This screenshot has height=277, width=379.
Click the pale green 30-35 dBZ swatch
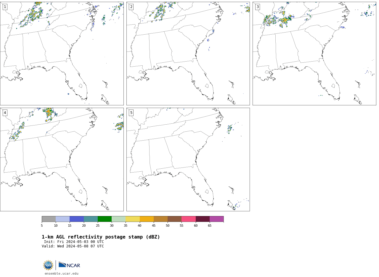(118, 219)
